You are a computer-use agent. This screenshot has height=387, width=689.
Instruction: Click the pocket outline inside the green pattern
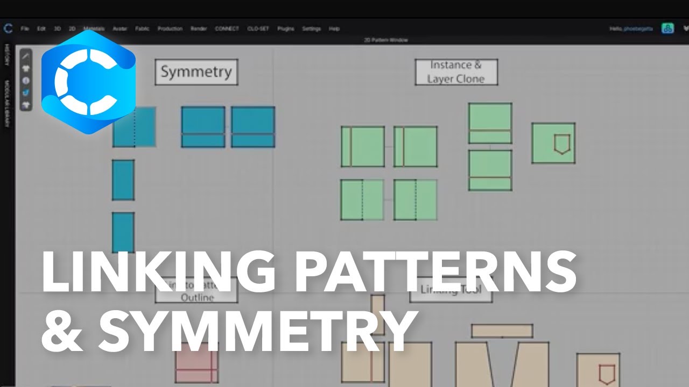pyautogui.click(x=561, y=145)
